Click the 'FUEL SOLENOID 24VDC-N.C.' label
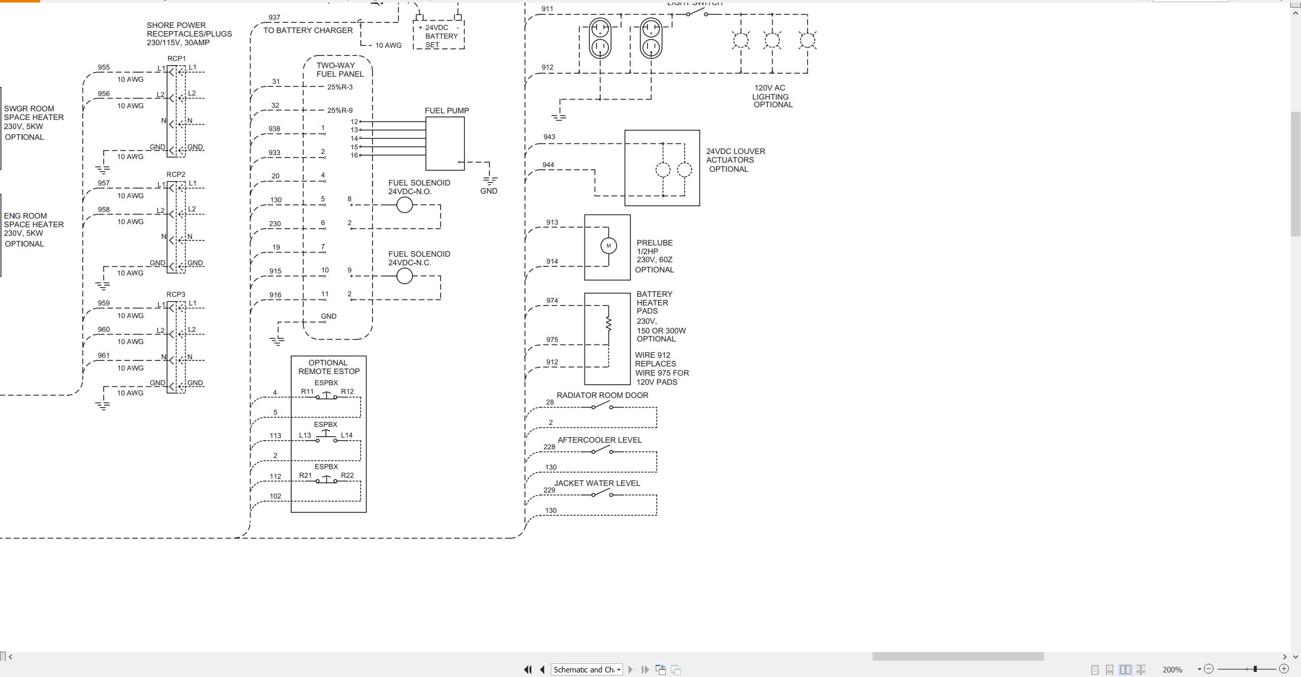Image resolution: width=1301 pixels, height=677 pixels. [x=419, y=258]
